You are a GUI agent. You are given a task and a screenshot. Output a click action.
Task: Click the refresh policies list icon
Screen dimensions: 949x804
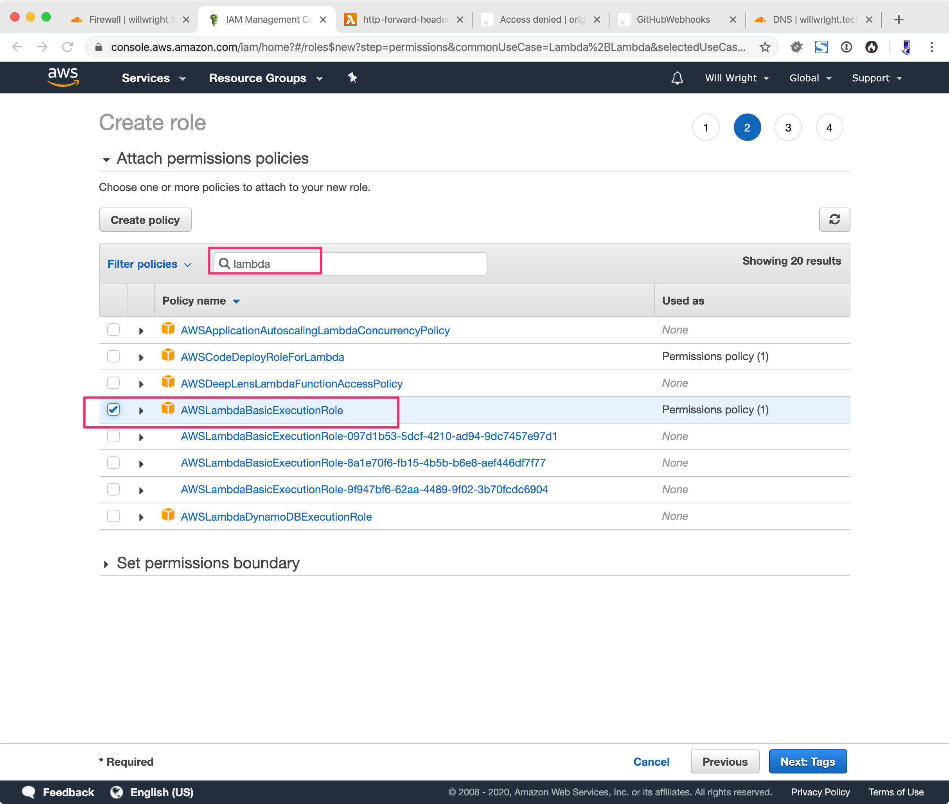[x=834, y=219]
